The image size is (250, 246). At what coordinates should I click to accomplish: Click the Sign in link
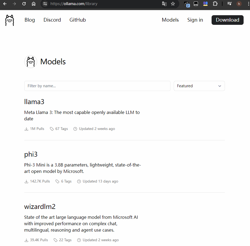195,20
